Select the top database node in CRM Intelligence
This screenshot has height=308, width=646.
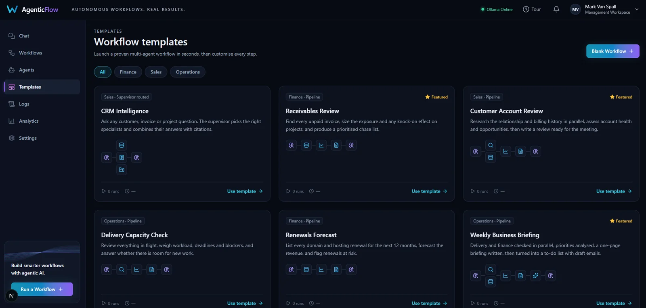(122, 145)
